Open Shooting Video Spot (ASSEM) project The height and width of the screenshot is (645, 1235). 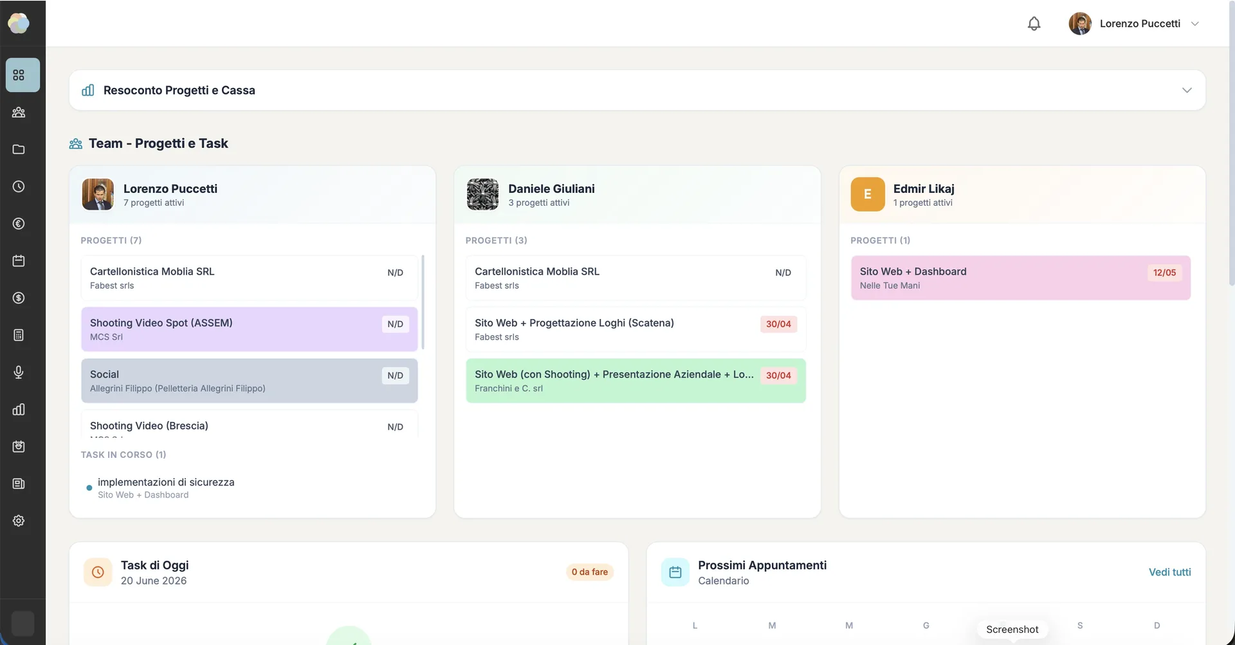[x=250, y=329]
